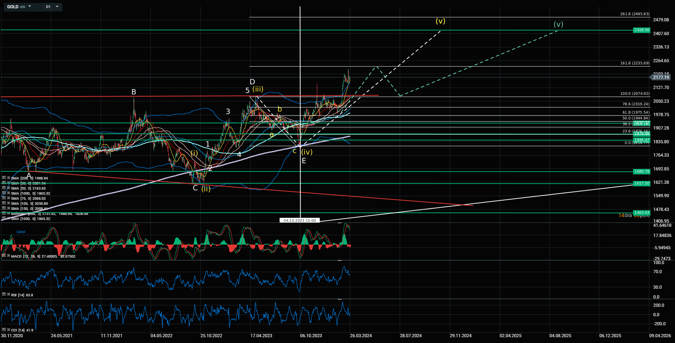Click the 1463.03 green level label

pyautogui.click(x=642, y=213)
